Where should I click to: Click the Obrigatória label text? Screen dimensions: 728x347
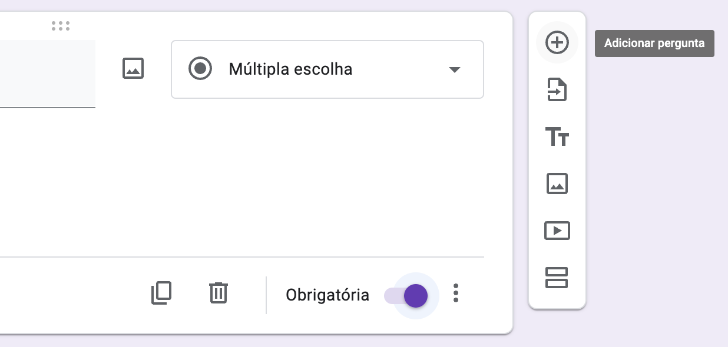click(x=327, y=295)
